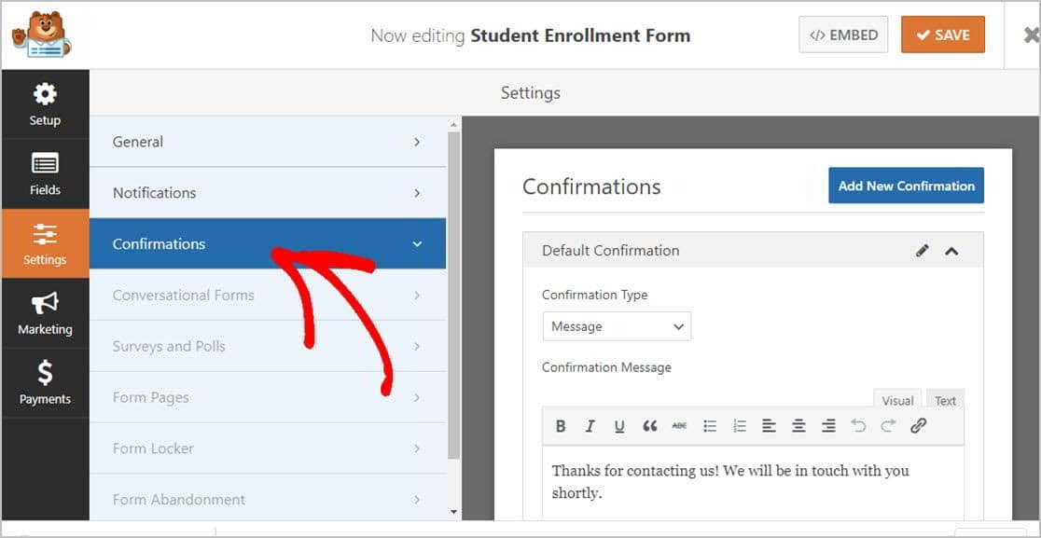1041x538 pixels.
Task: Edit the Default Confirmation name with pencil
Action: pos(923,251)
